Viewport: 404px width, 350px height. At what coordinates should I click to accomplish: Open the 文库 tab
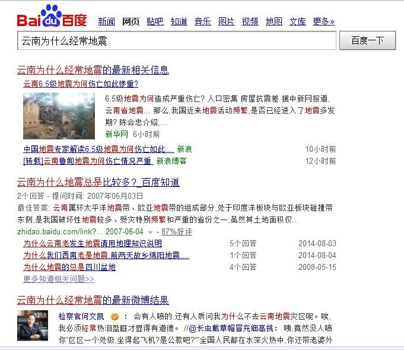tap(298, 21)
